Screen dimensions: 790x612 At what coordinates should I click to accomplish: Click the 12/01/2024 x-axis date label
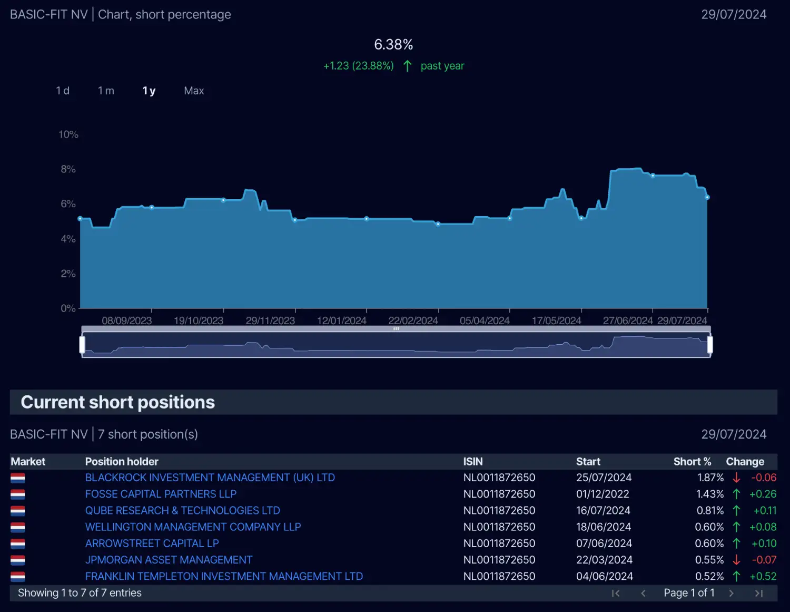tap(341, 320)
